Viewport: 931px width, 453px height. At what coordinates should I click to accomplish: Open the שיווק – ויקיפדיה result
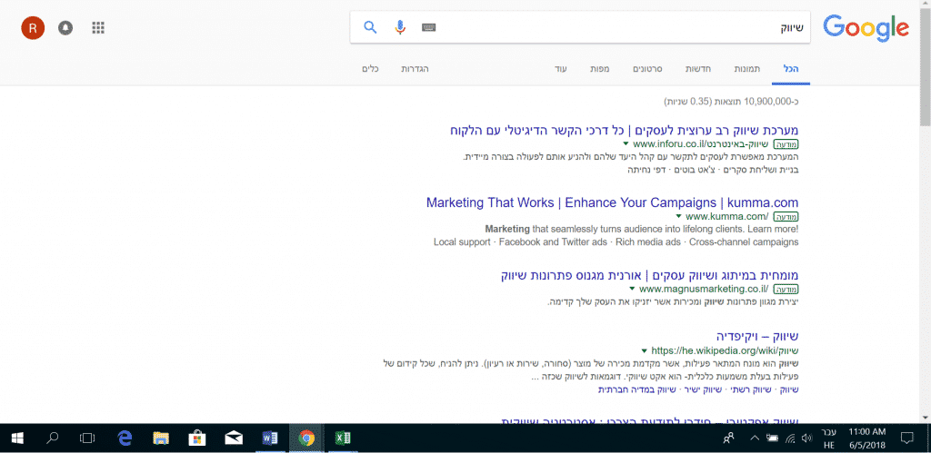pos(758,337)
